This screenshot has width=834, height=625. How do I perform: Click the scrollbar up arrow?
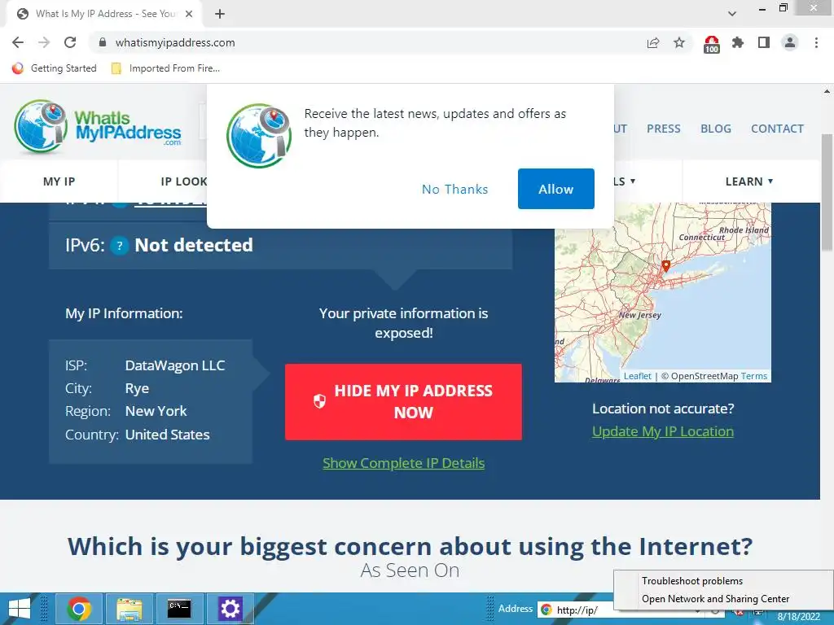pyautogui.click(x=827, y=91)
